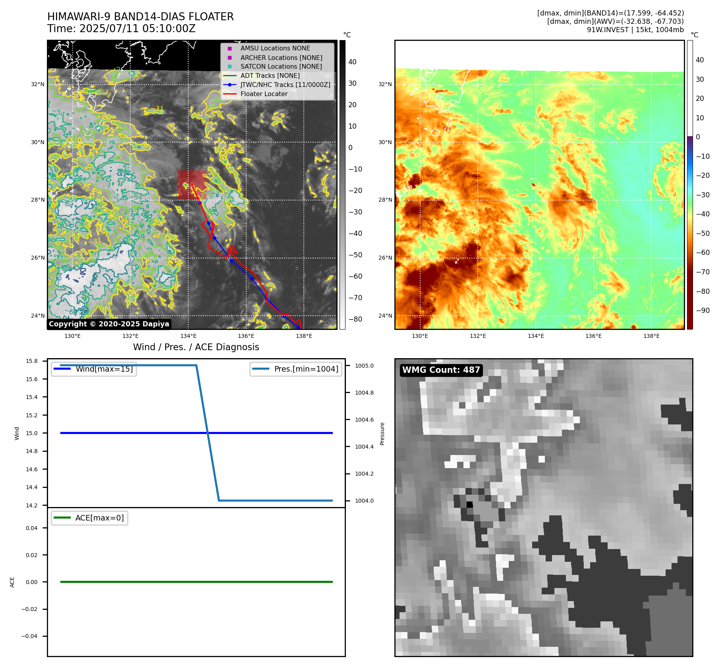This screenshot has height=671, width=720.
Task: Click the '15.8' wind axis tick label
Action: (x=32, y=361)
